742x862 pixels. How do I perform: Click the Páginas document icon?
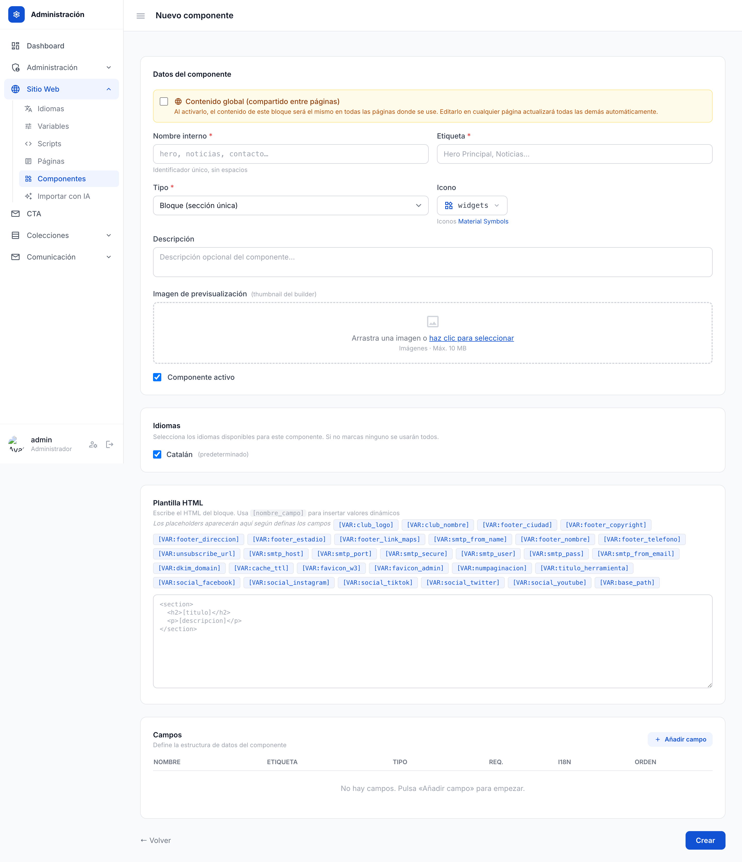[x=28, y=161]
